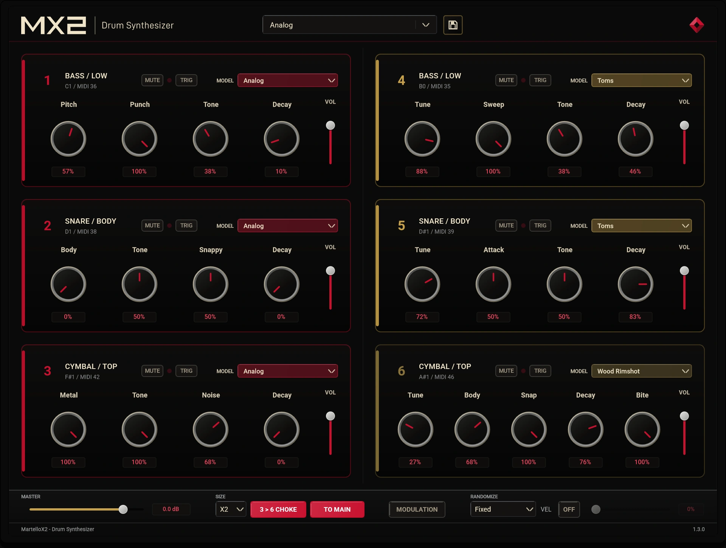This screenshot has width=726, height=548.
Task: Mute drum 3 Cymbal / Top
Action: coord(152,371)
